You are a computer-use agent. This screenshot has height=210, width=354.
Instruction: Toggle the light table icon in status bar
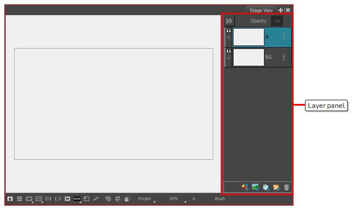[10, 199]
